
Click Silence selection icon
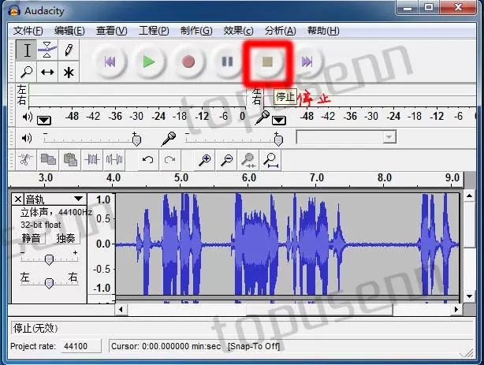(114, 160)
